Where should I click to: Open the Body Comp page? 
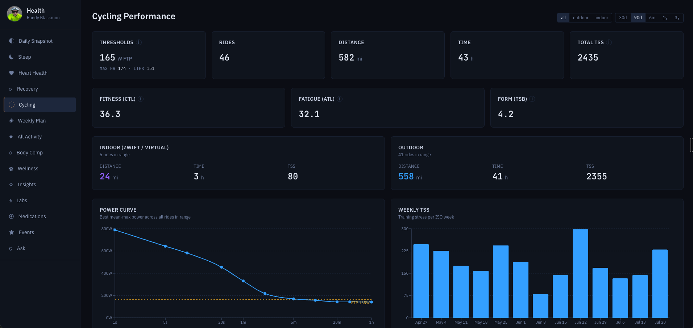[x=40, y=153]
